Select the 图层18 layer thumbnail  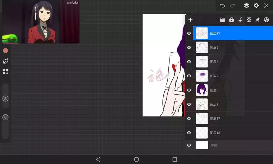pyautogui.click(x=202, y=133)
